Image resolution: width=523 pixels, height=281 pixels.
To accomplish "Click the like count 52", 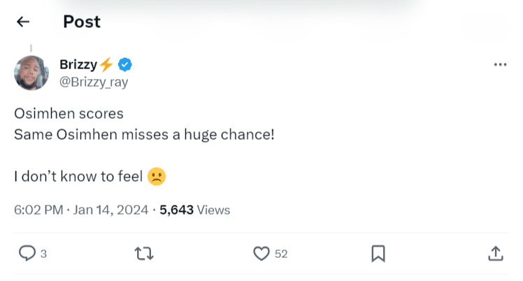I will [281, 254].
